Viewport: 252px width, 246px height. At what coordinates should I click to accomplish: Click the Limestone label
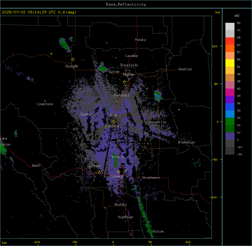pos(45,104)
